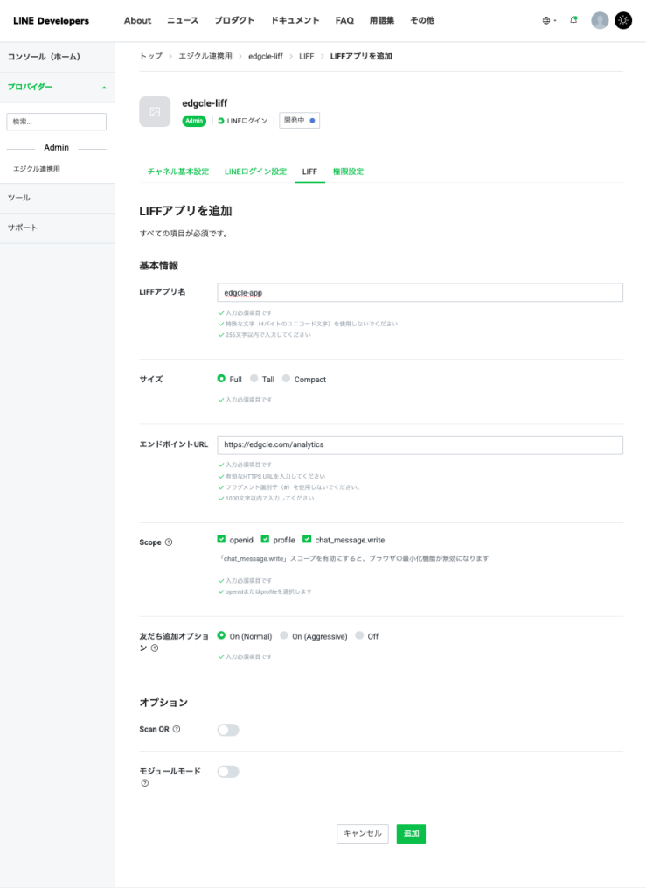The image size is (646, 896).
Task: Click the 友だち追加オプション help icon
Action: [x=155, y=648]
